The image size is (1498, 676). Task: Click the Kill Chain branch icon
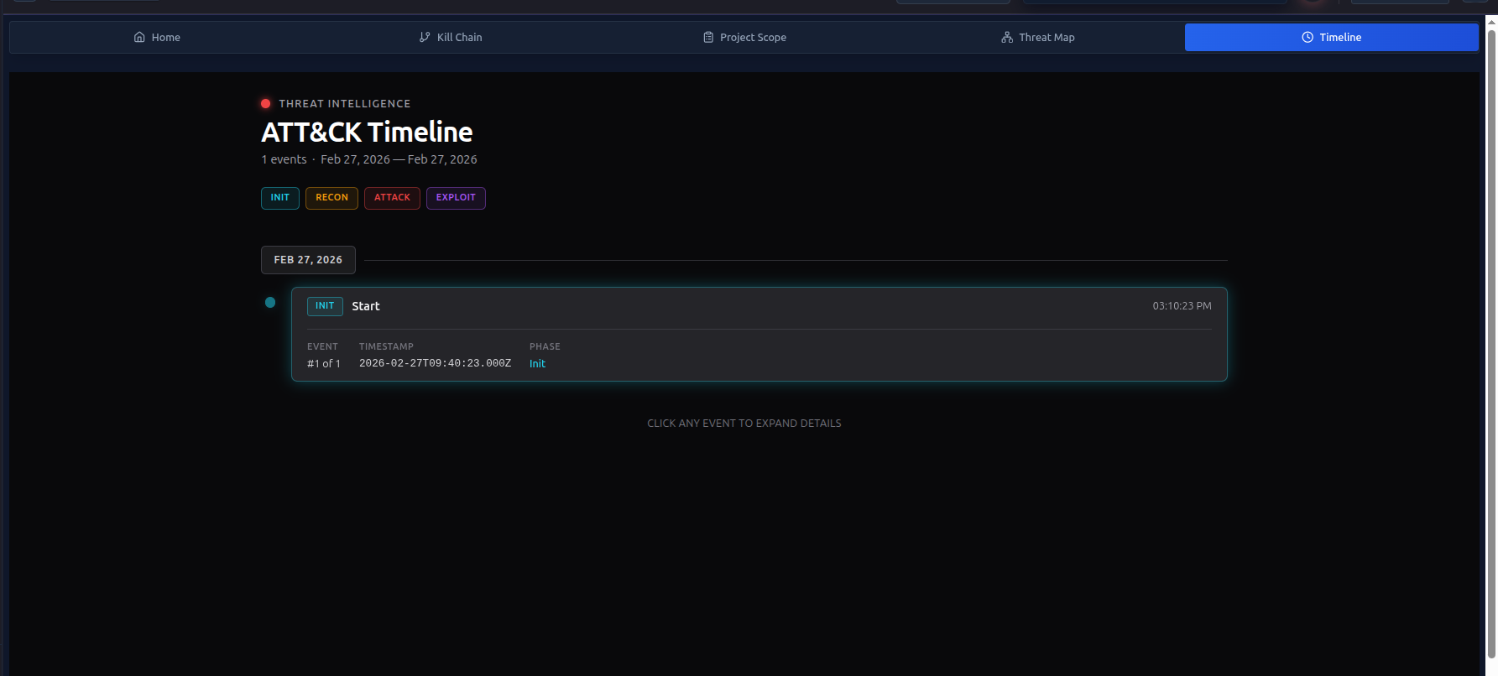425,37
